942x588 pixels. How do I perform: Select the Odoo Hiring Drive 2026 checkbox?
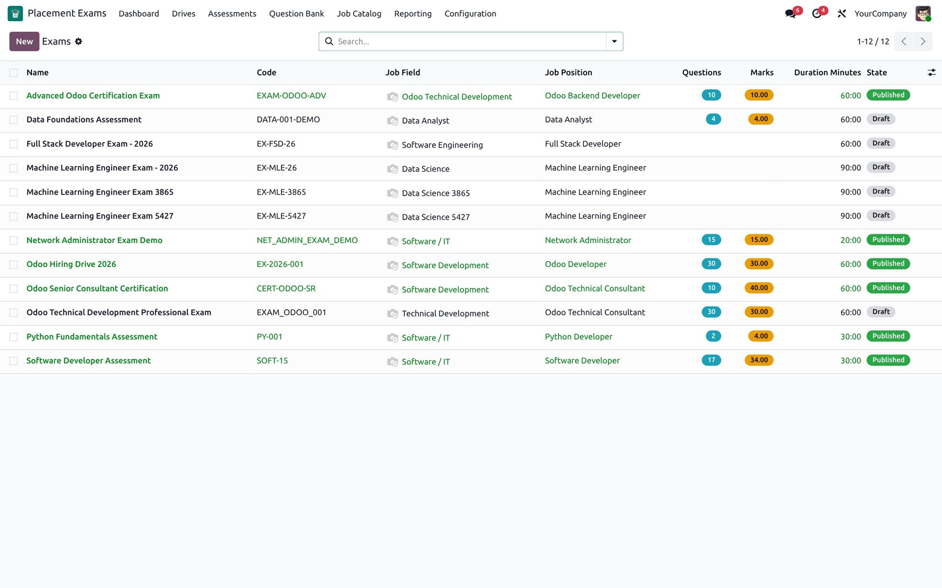(14, 265)
